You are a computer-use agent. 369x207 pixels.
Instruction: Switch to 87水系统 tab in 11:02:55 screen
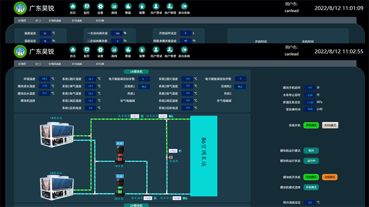[77, 64]
